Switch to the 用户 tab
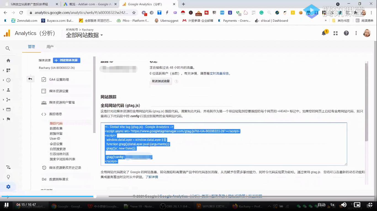Screen dimensions: 377x211 point(50,46)
